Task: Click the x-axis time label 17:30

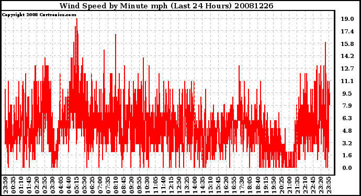Action: pos(242,186)
